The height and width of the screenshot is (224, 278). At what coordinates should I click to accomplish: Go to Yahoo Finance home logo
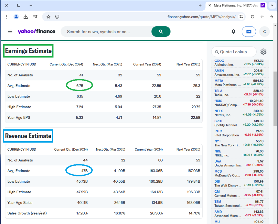37,32
